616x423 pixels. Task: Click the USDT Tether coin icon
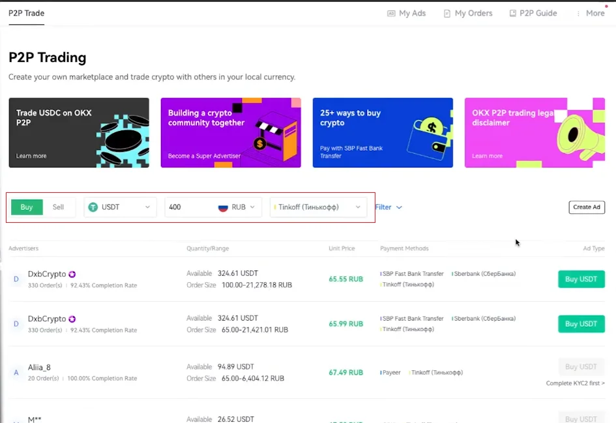(93, 207)
